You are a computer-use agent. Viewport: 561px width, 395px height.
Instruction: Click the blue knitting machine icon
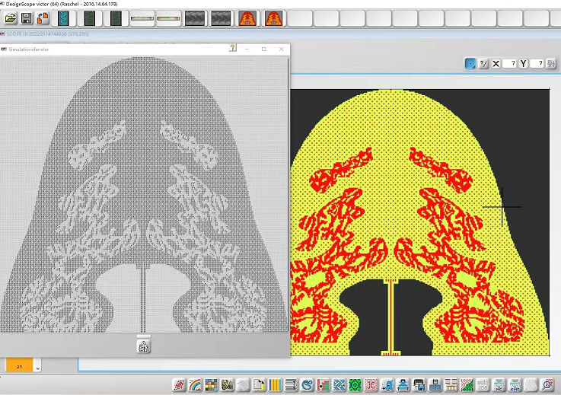(x=387, y=385)
